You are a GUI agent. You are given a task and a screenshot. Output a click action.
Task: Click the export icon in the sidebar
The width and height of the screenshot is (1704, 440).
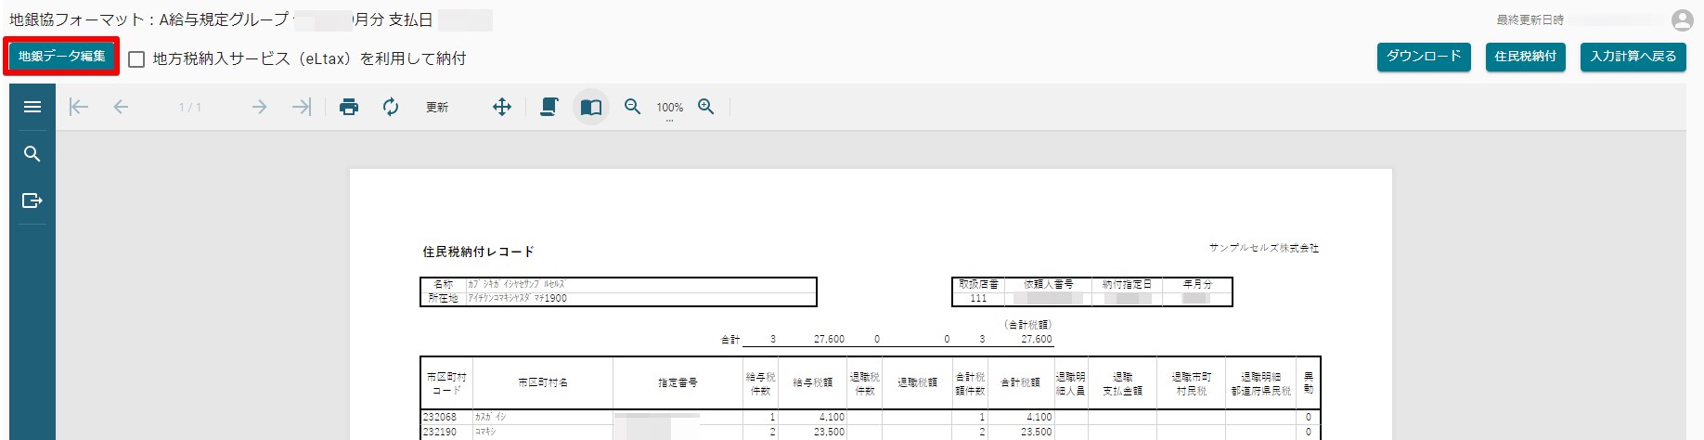tap(32, 201)
